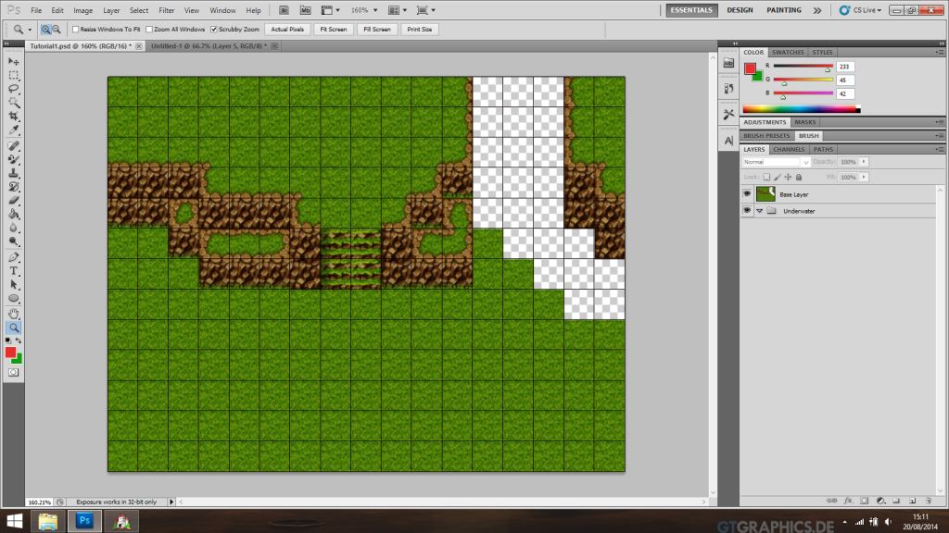Click the Zoom In option icon
The width and height of the screenshot is (949, 533).
tap(46, 29)
